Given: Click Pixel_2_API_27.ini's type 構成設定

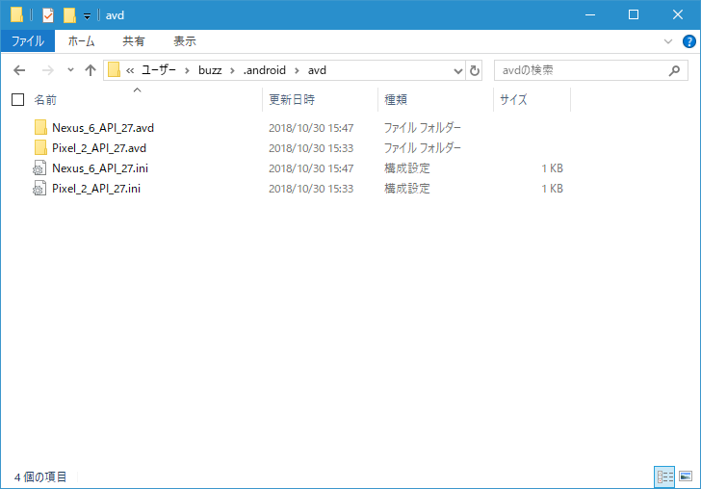Looking at the screenshot, I should [406, 188].
